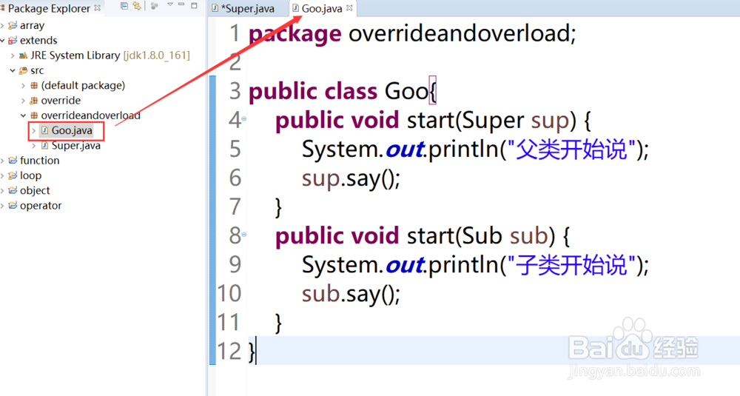Select the Package Explorer tab
The height and width of the screenshot is (396, 740).
[x=49, y=8]
